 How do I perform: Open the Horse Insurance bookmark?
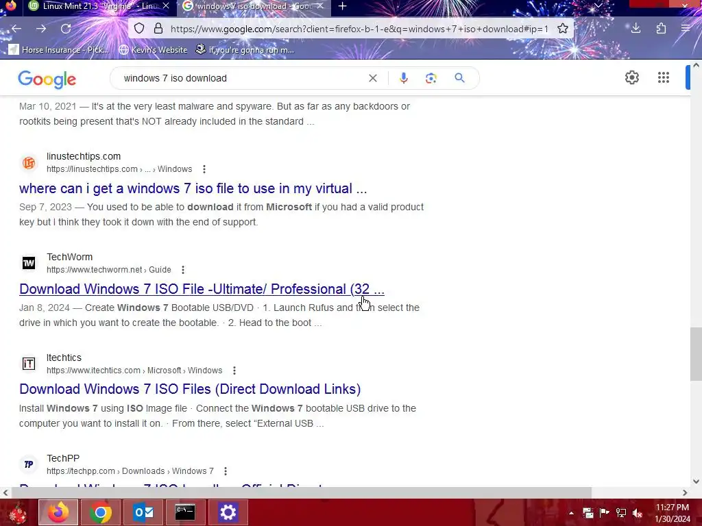(x=59, y=49)
